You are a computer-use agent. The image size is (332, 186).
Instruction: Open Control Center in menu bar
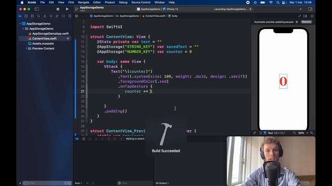coord(284,3)
